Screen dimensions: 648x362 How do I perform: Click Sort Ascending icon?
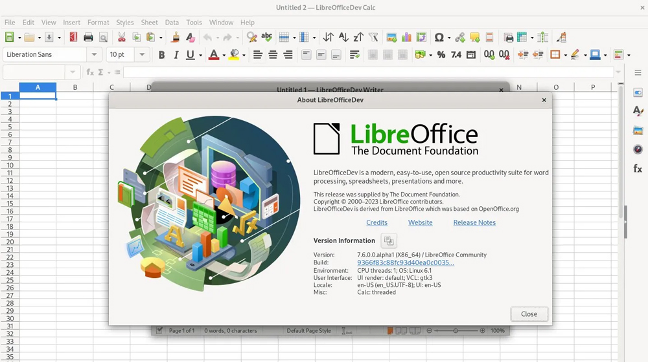pyautogui.click(x=343, y=37)
